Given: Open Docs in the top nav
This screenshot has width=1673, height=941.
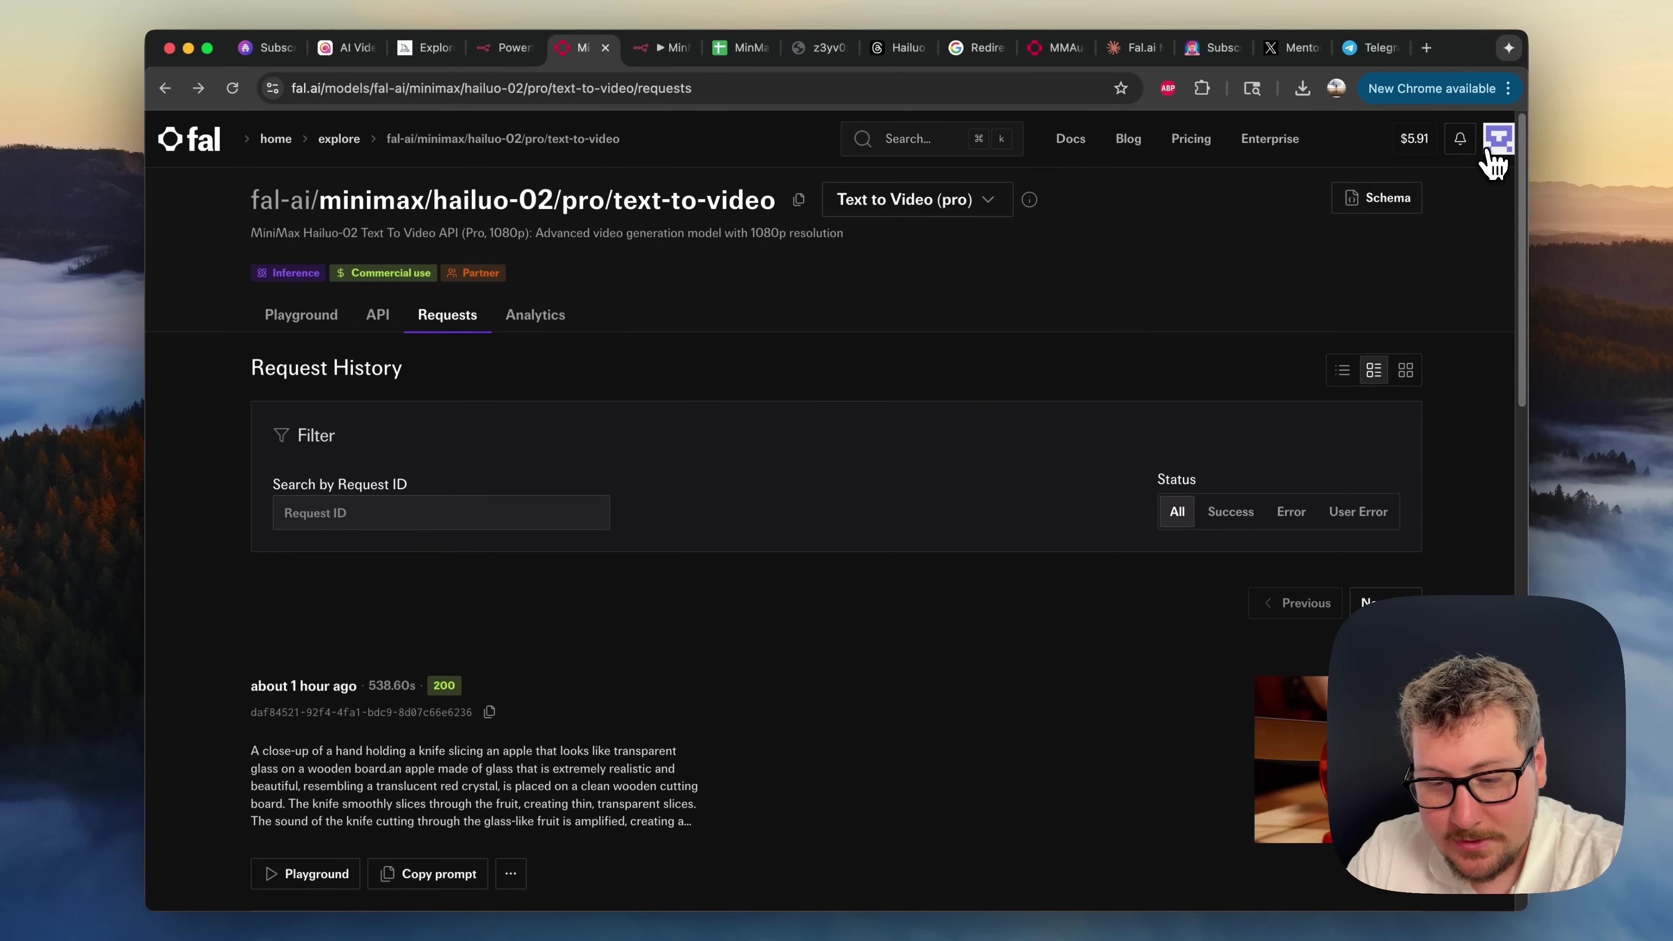Looking at the screenshot, I should coord(1070,139).
